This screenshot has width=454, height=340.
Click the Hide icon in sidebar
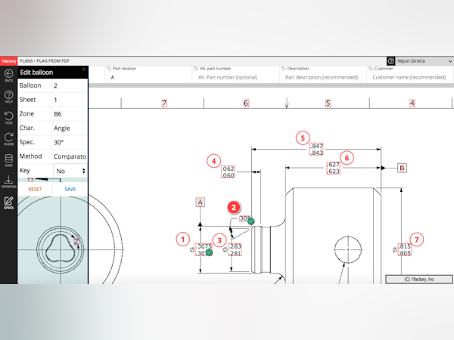click(x=8, y=118)
